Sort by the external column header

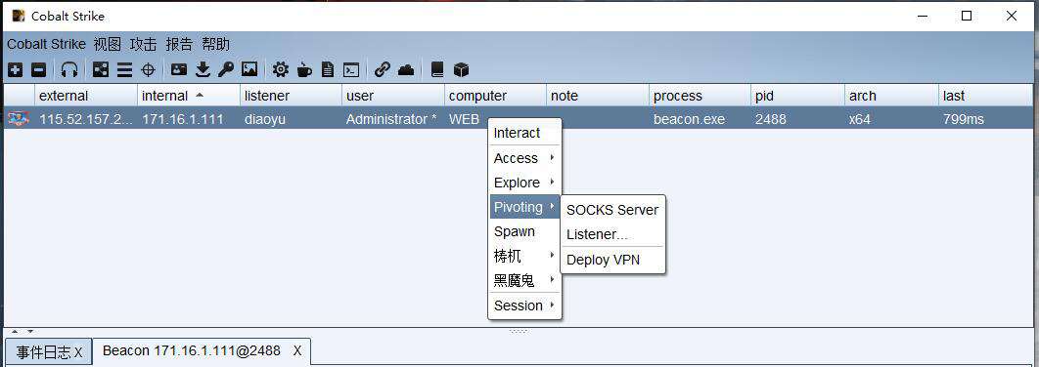[x=86, y=96]
